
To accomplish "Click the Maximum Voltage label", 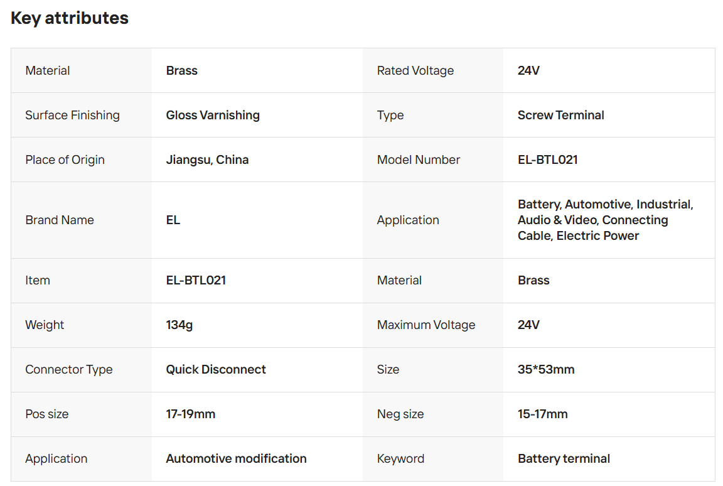I will [426, 325].
